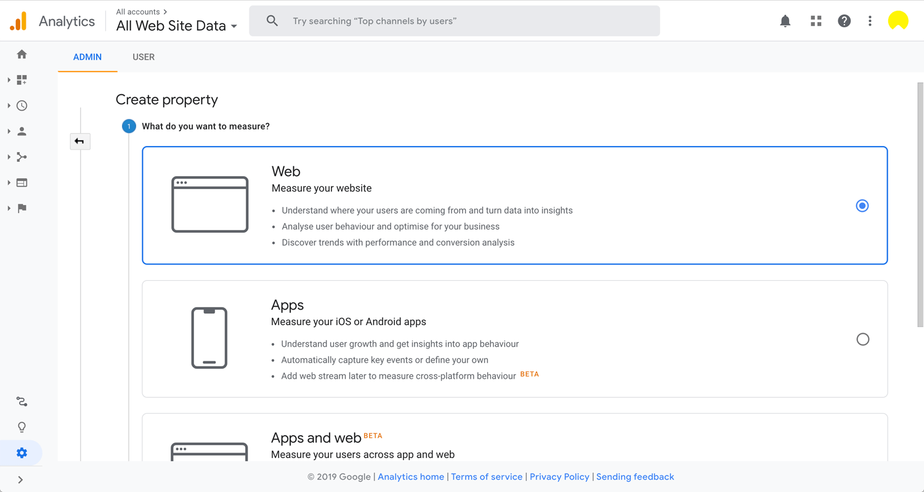The image size is (924, 492).
Task: Click 'What do you want to measure?'
Action: (x=206, y=126)
